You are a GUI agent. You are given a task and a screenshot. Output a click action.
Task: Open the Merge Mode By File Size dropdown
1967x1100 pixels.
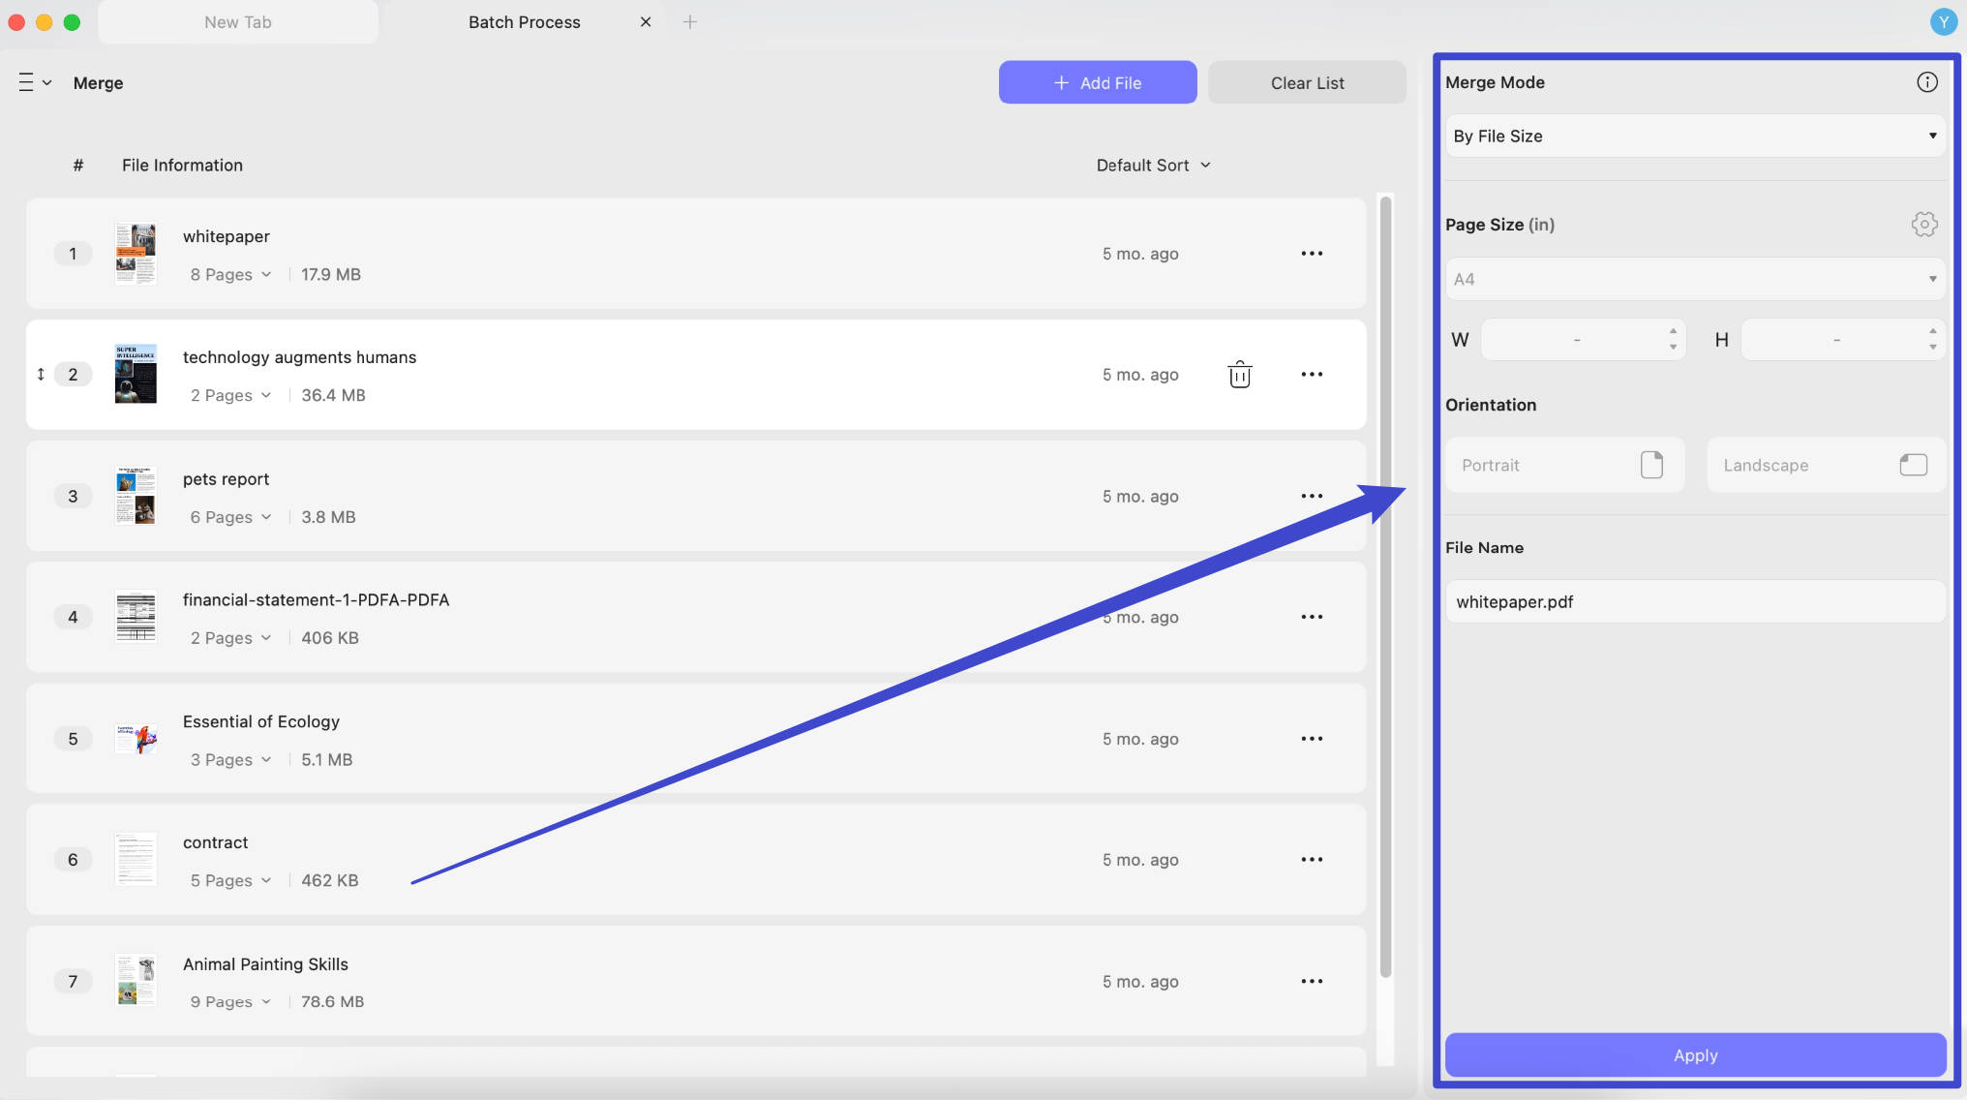[x=1695, y=137]
